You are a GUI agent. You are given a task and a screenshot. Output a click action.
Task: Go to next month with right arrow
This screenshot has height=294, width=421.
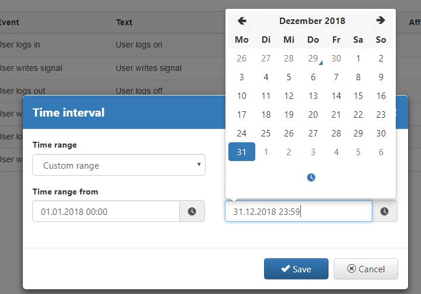(x=381, y=20)
